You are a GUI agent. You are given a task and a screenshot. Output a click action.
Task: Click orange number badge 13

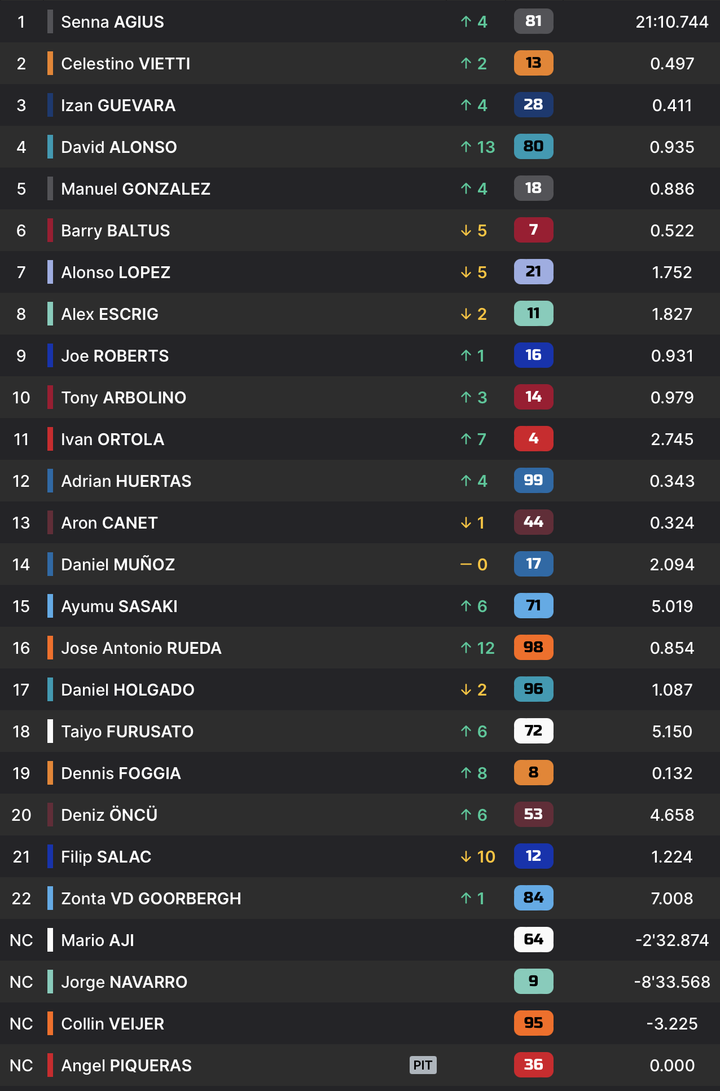point(533,63)
